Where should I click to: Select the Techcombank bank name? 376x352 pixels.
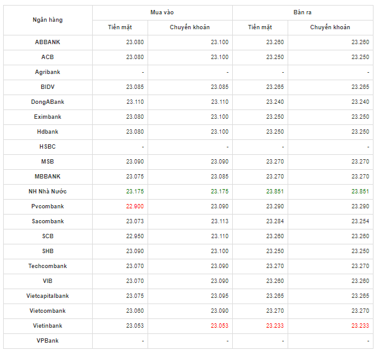click(47, 266)
